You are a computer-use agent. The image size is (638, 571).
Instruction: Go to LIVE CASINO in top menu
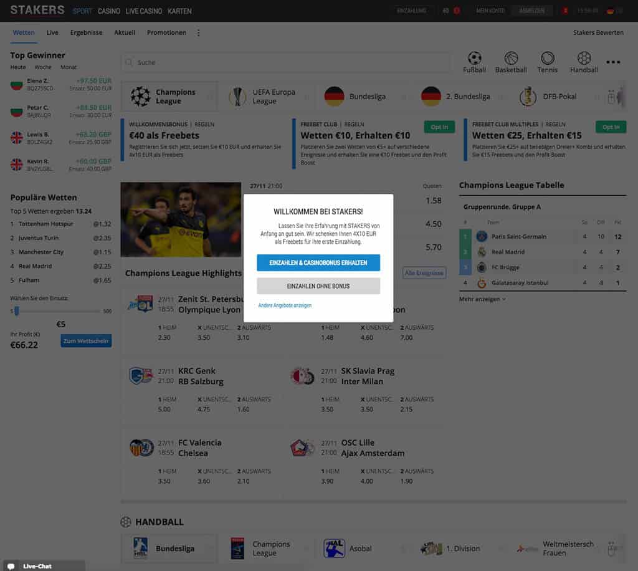pos(144,11)
